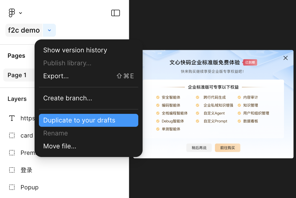Select Duplicate to your drafts
The image size is (296, 198).
(x=89, y=120)
